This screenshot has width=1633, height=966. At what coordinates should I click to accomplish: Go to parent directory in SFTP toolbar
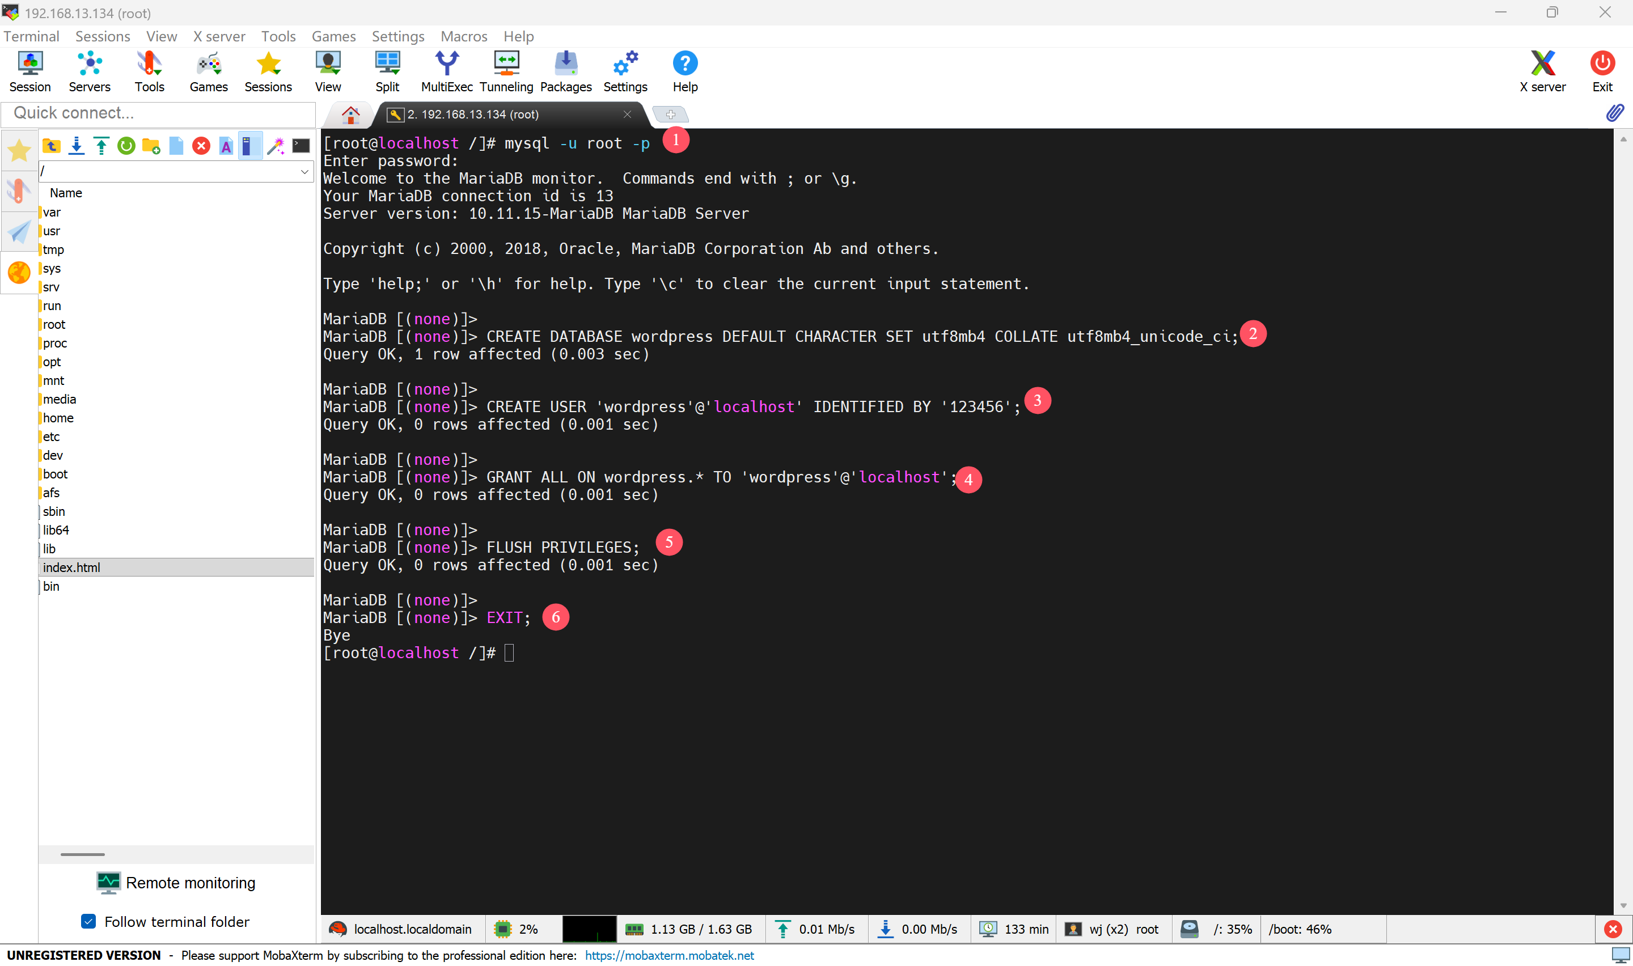(x=52, y=146)
